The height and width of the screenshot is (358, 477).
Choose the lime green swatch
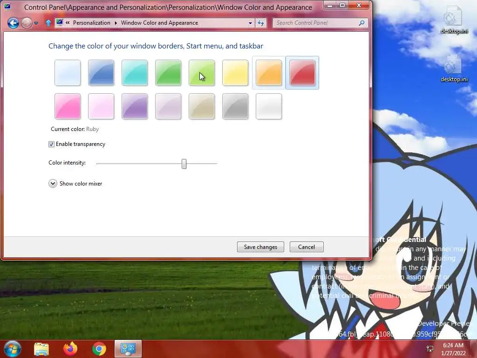tap(201, 73)
